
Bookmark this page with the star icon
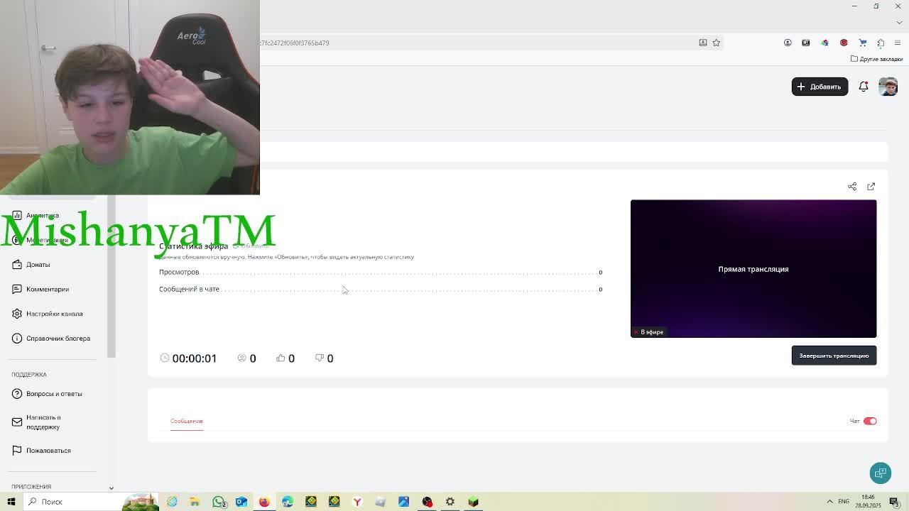coord(717,43)
